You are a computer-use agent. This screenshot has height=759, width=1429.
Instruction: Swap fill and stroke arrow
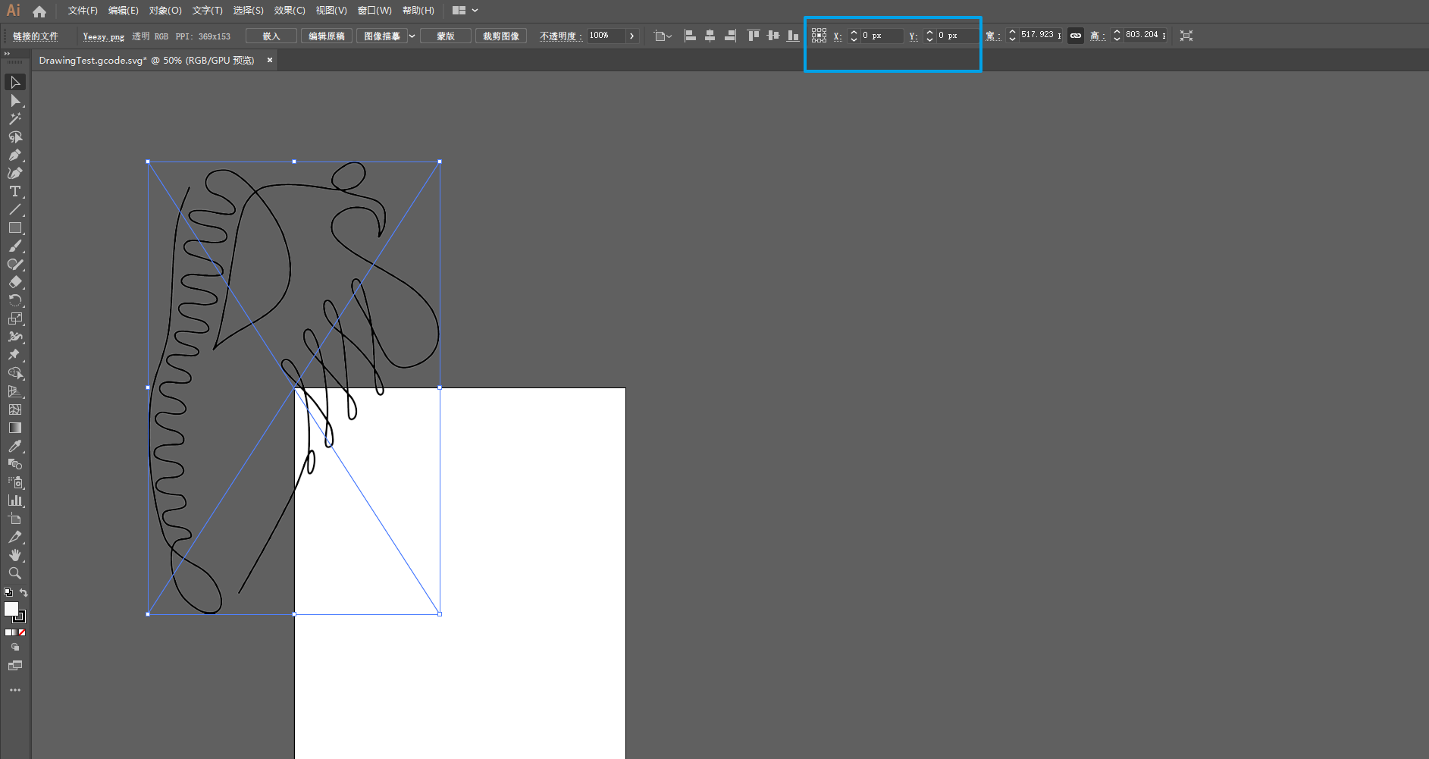24,593
